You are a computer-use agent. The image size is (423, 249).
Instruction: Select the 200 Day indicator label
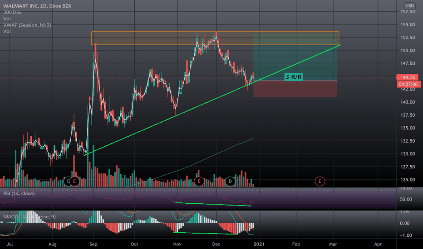tap(12, 12)
